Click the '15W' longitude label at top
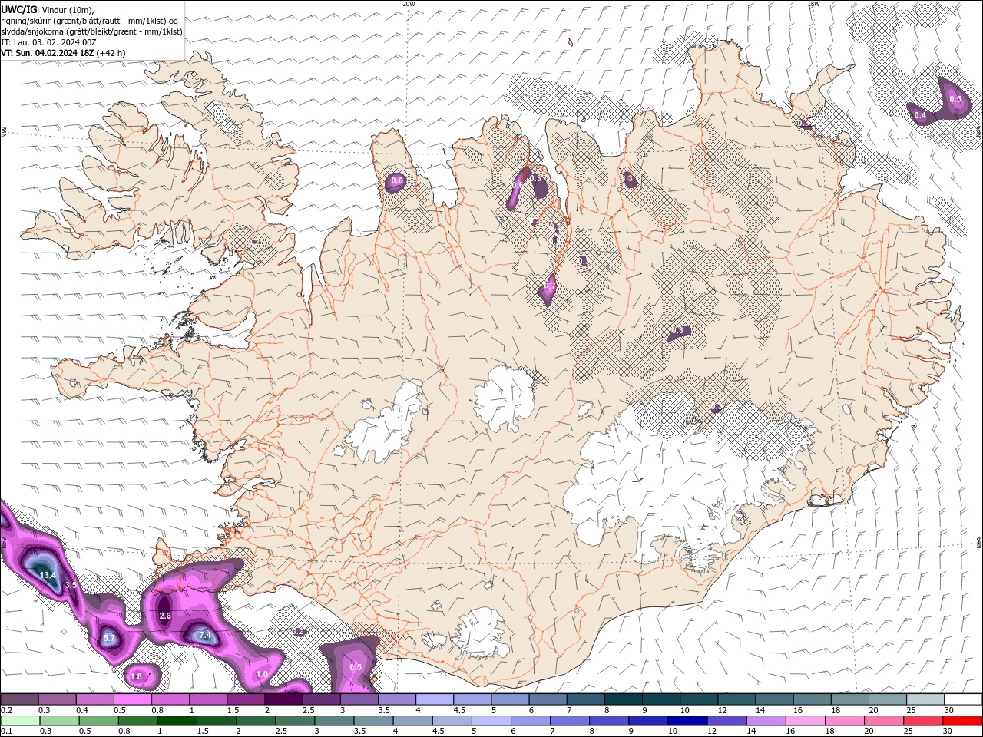 click(x=813, y=4)
